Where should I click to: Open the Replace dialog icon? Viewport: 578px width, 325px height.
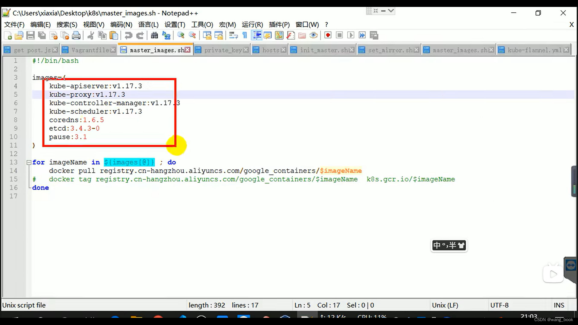[166, 36]
